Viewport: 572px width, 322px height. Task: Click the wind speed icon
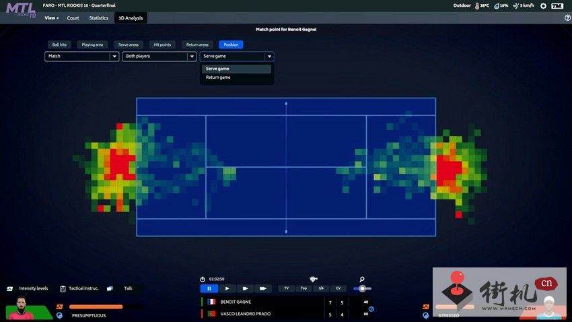coord(516,6)
